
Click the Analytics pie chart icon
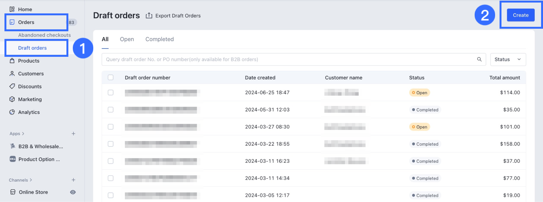pyautogui.click(x=12, y=112)
